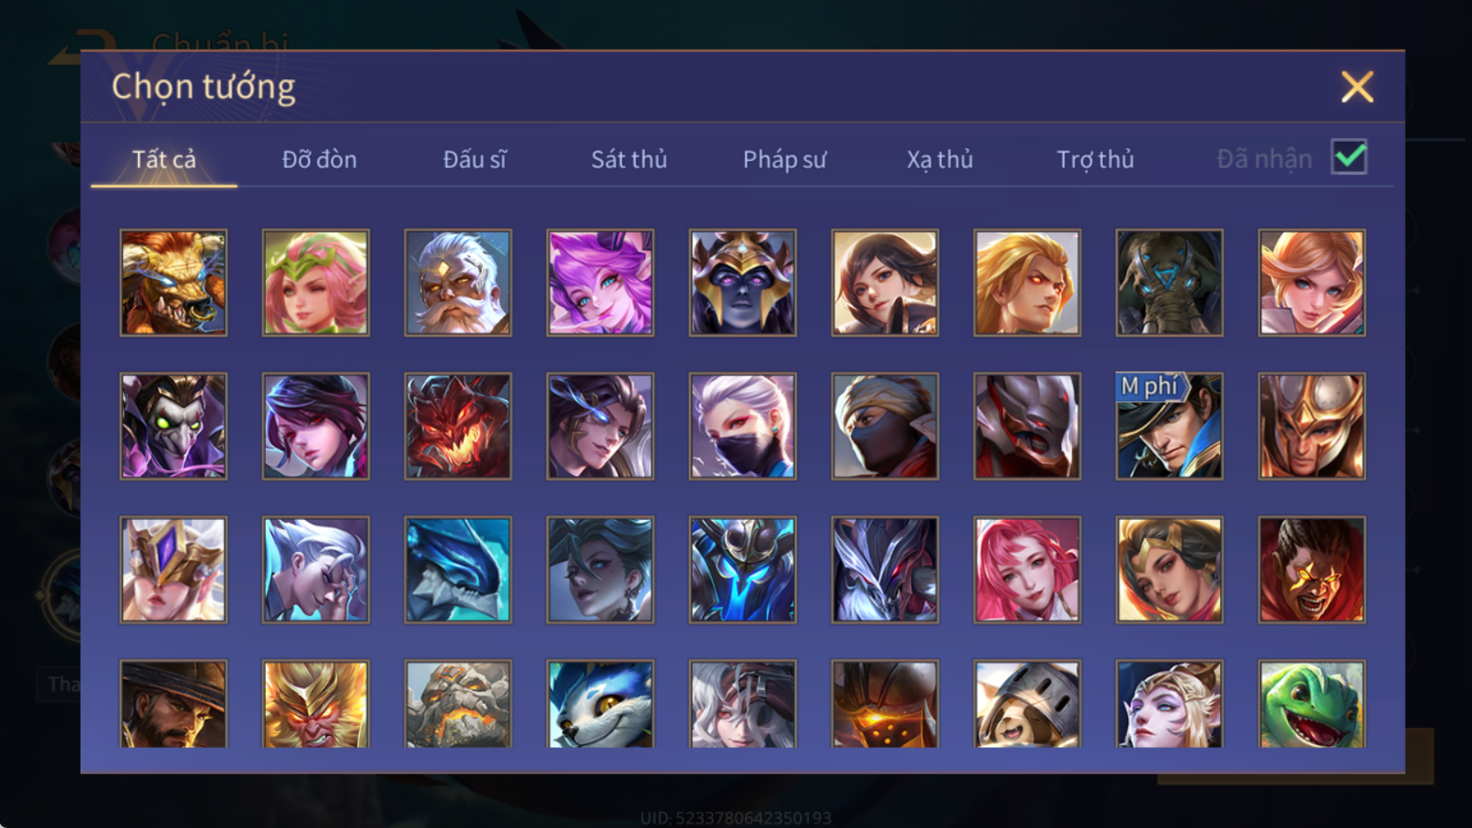Screen dimensions: 1472x828
Task: Show the Pháp sư heroes tab
Action: pos(785,159)
